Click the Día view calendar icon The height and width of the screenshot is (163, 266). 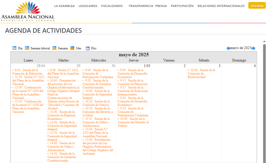coord(14,48)
